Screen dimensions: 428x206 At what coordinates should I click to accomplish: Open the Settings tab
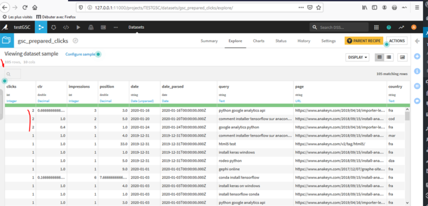point(328,41)
